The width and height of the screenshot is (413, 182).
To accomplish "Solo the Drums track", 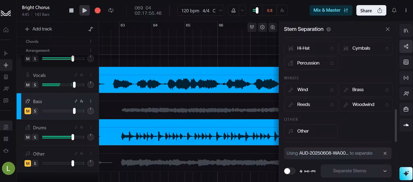I will (x=35, y=137).
